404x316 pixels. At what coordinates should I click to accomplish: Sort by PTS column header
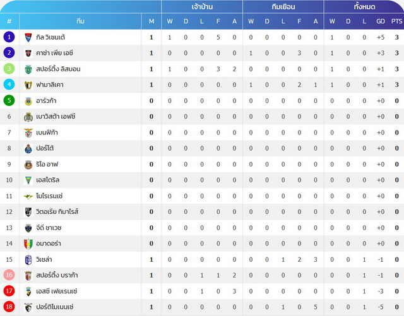coord(396,21)
